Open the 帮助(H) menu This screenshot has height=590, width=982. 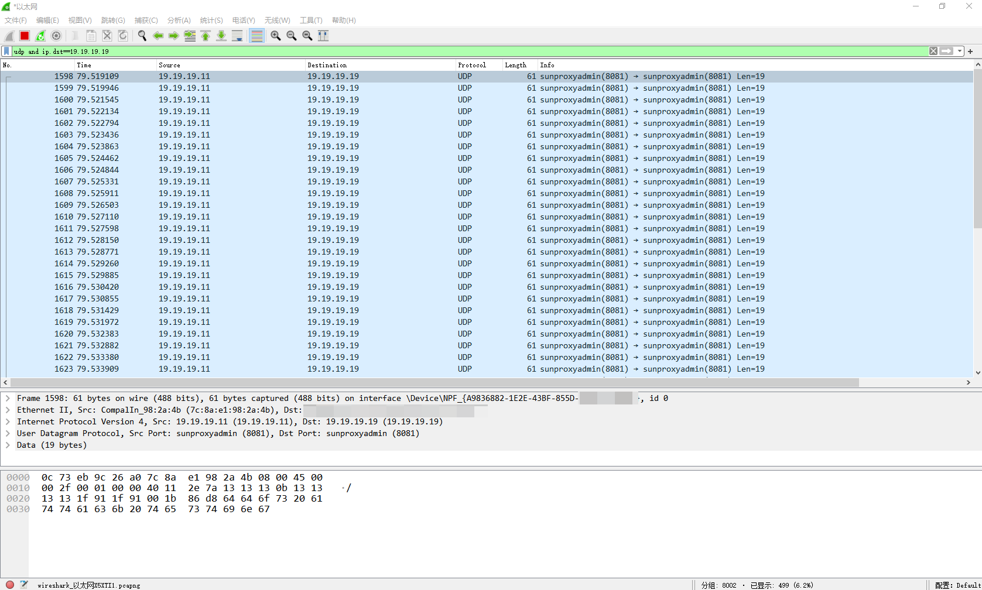[x=344, y=20]
